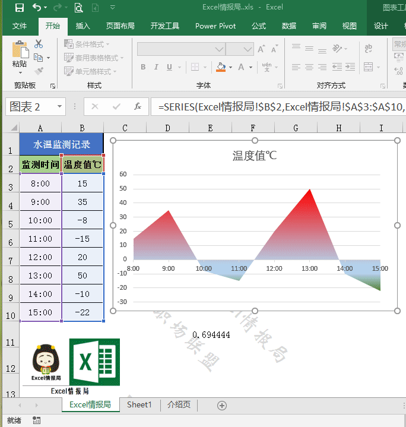Align text to middle of cell

(309, 49)
